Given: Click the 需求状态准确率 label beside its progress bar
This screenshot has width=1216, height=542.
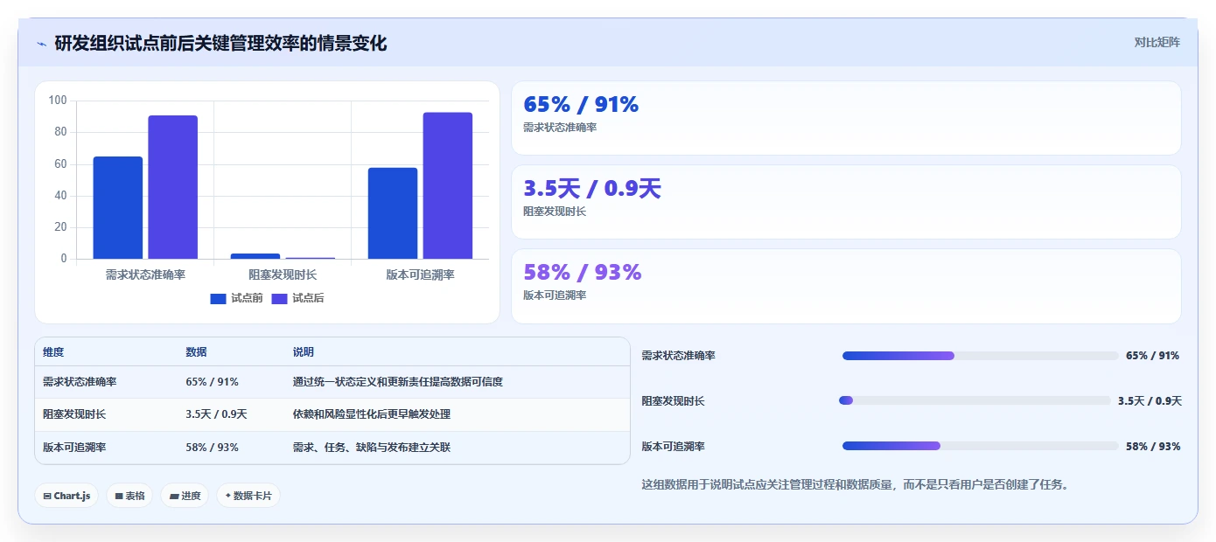Looking at the screenshot, I should pos(678,356).
